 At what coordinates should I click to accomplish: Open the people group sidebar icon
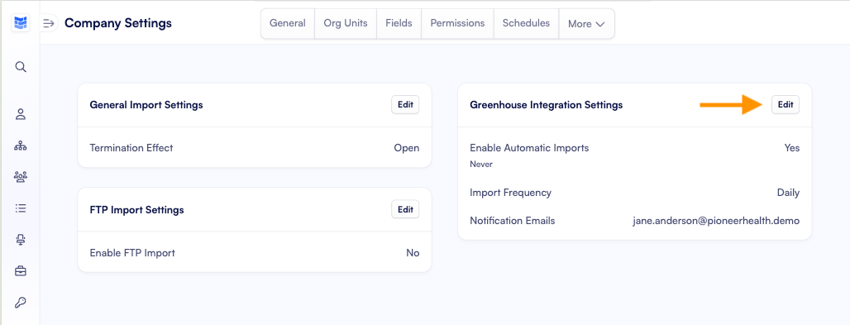[x=21, y=177]
